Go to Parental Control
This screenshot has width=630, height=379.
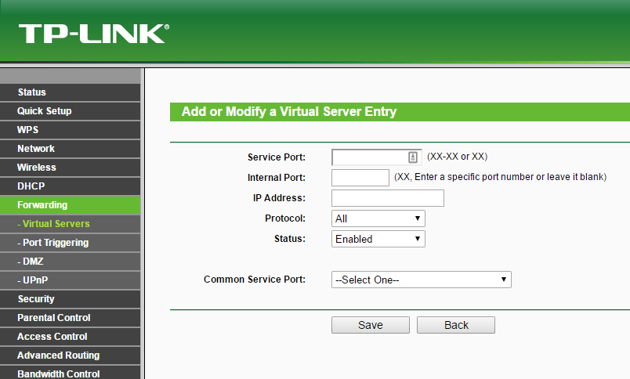[x=71, y=318]
